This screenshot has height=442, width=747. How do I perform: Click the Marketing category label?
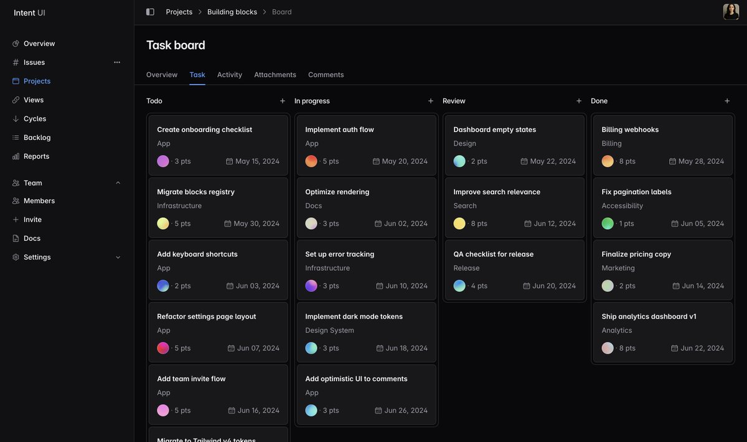618,268
